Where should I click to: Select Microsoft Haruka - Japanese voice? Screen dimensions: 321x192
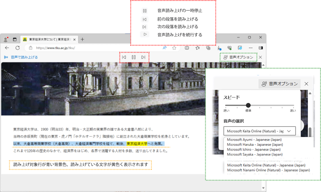(x=255, y=144)
